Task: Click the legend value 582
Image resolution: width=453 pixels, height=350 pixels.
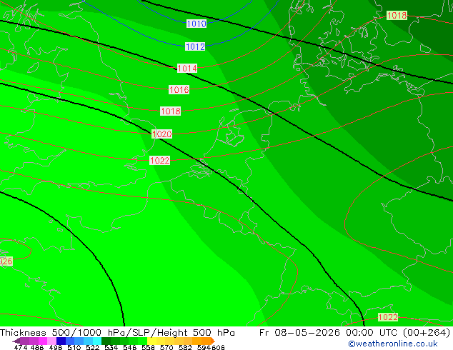Action: pos(185,347)
